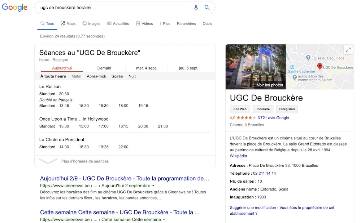Switch to the Actualités tab

click(x=118, y=23)
